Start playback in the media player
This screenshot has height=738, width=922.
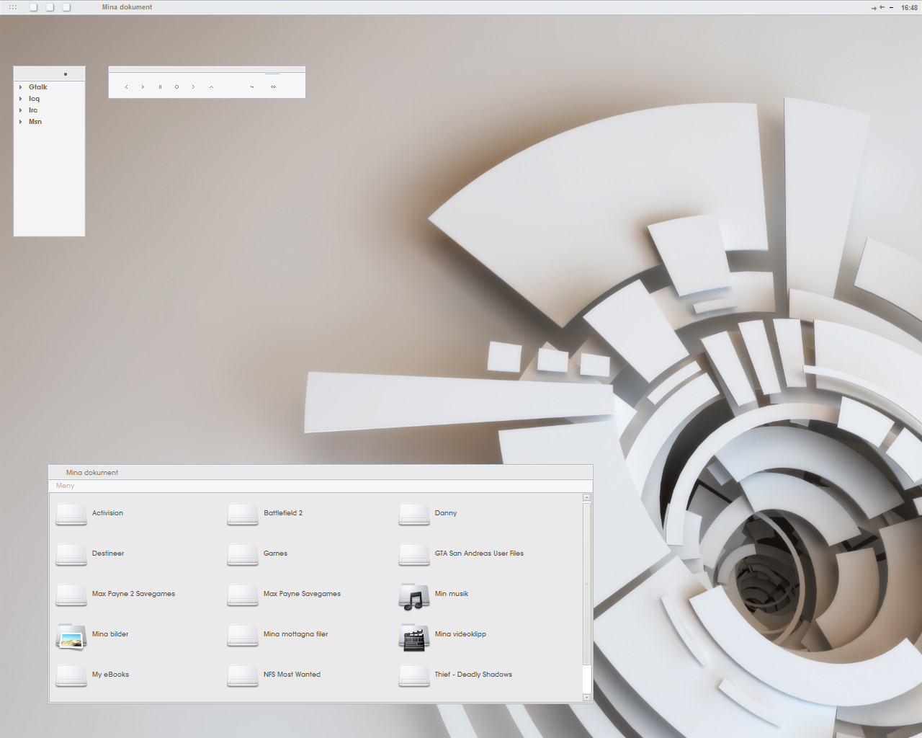pos(143,87)
